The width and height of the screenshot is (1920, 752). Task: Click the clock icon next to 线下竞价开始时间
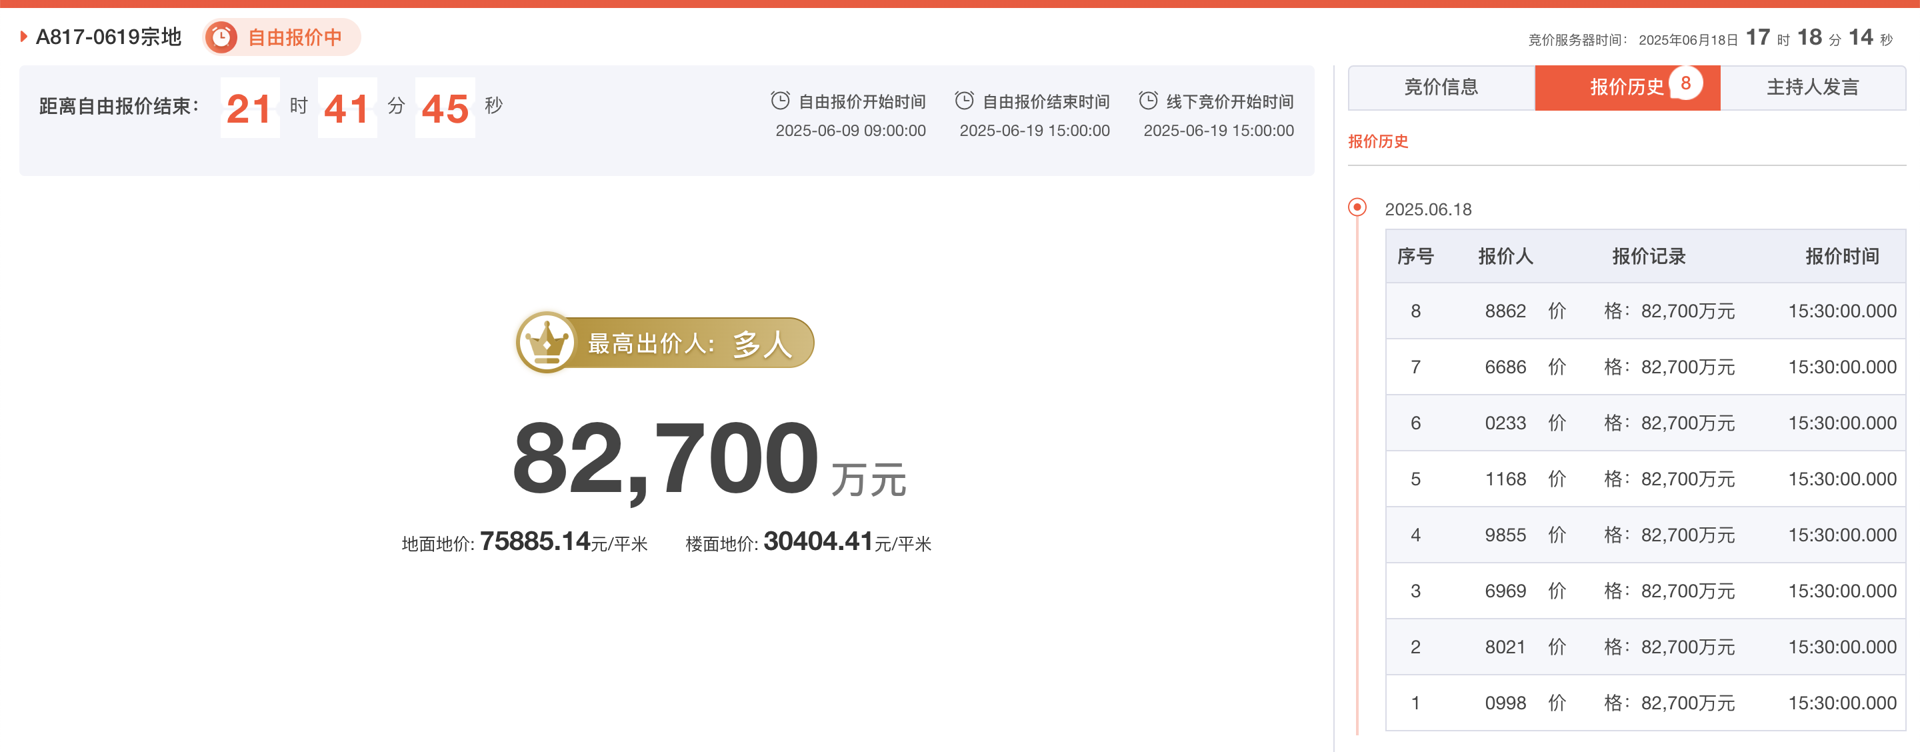(1148, 101)
